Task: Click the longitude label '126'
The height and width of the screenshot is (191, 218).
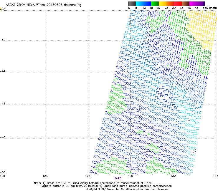Action: (x=88, y=176)
